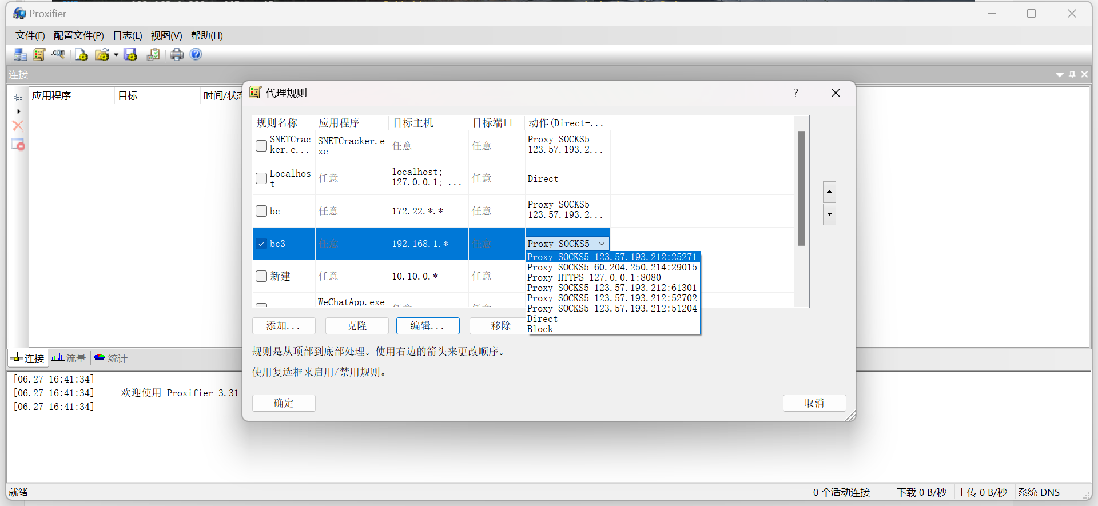The image size is (1098, 506).
Task: Click the 克隆 button
Action: point(357,326)
